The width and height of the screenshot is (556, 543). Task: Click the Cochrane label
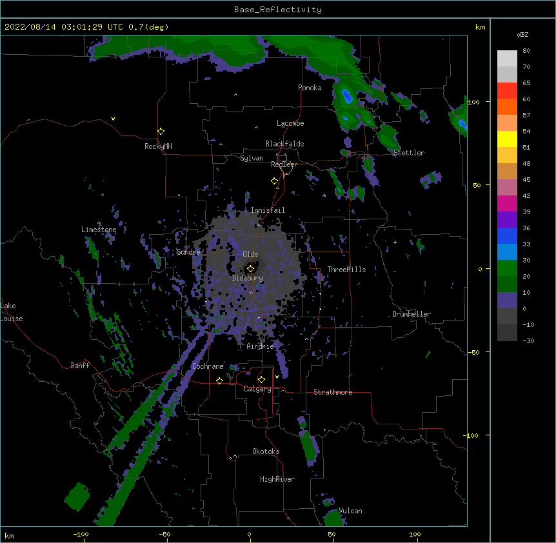tap(208, 366)
